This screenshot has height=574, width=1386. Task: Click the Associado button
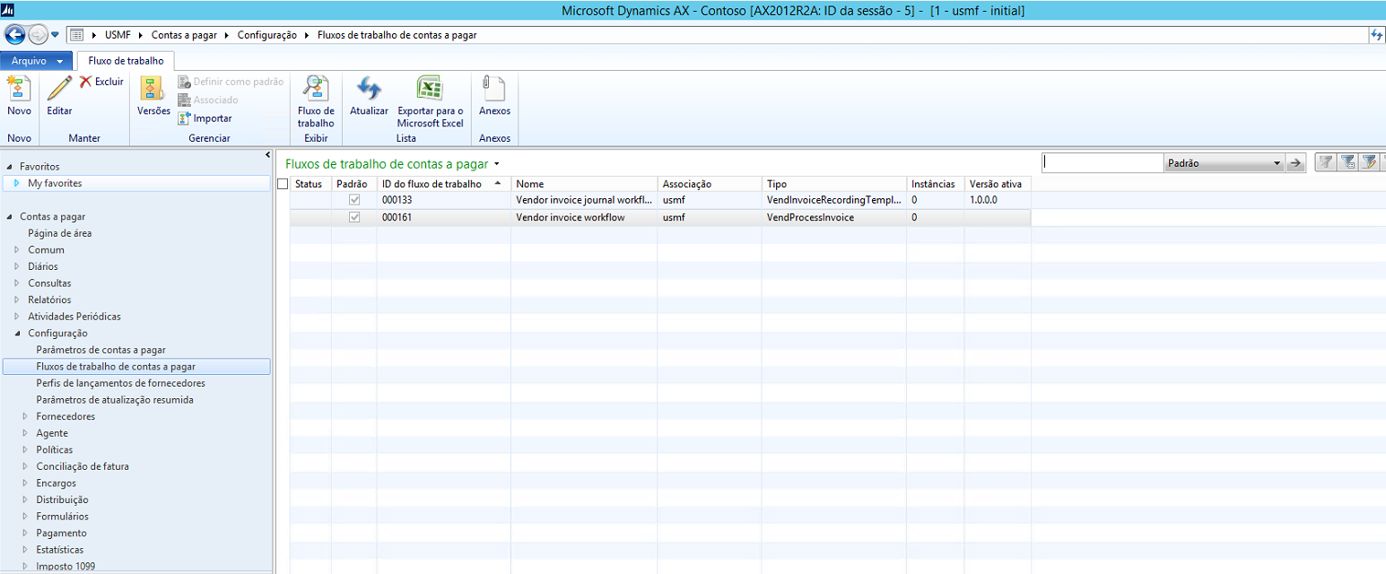(x=208, y=100)
